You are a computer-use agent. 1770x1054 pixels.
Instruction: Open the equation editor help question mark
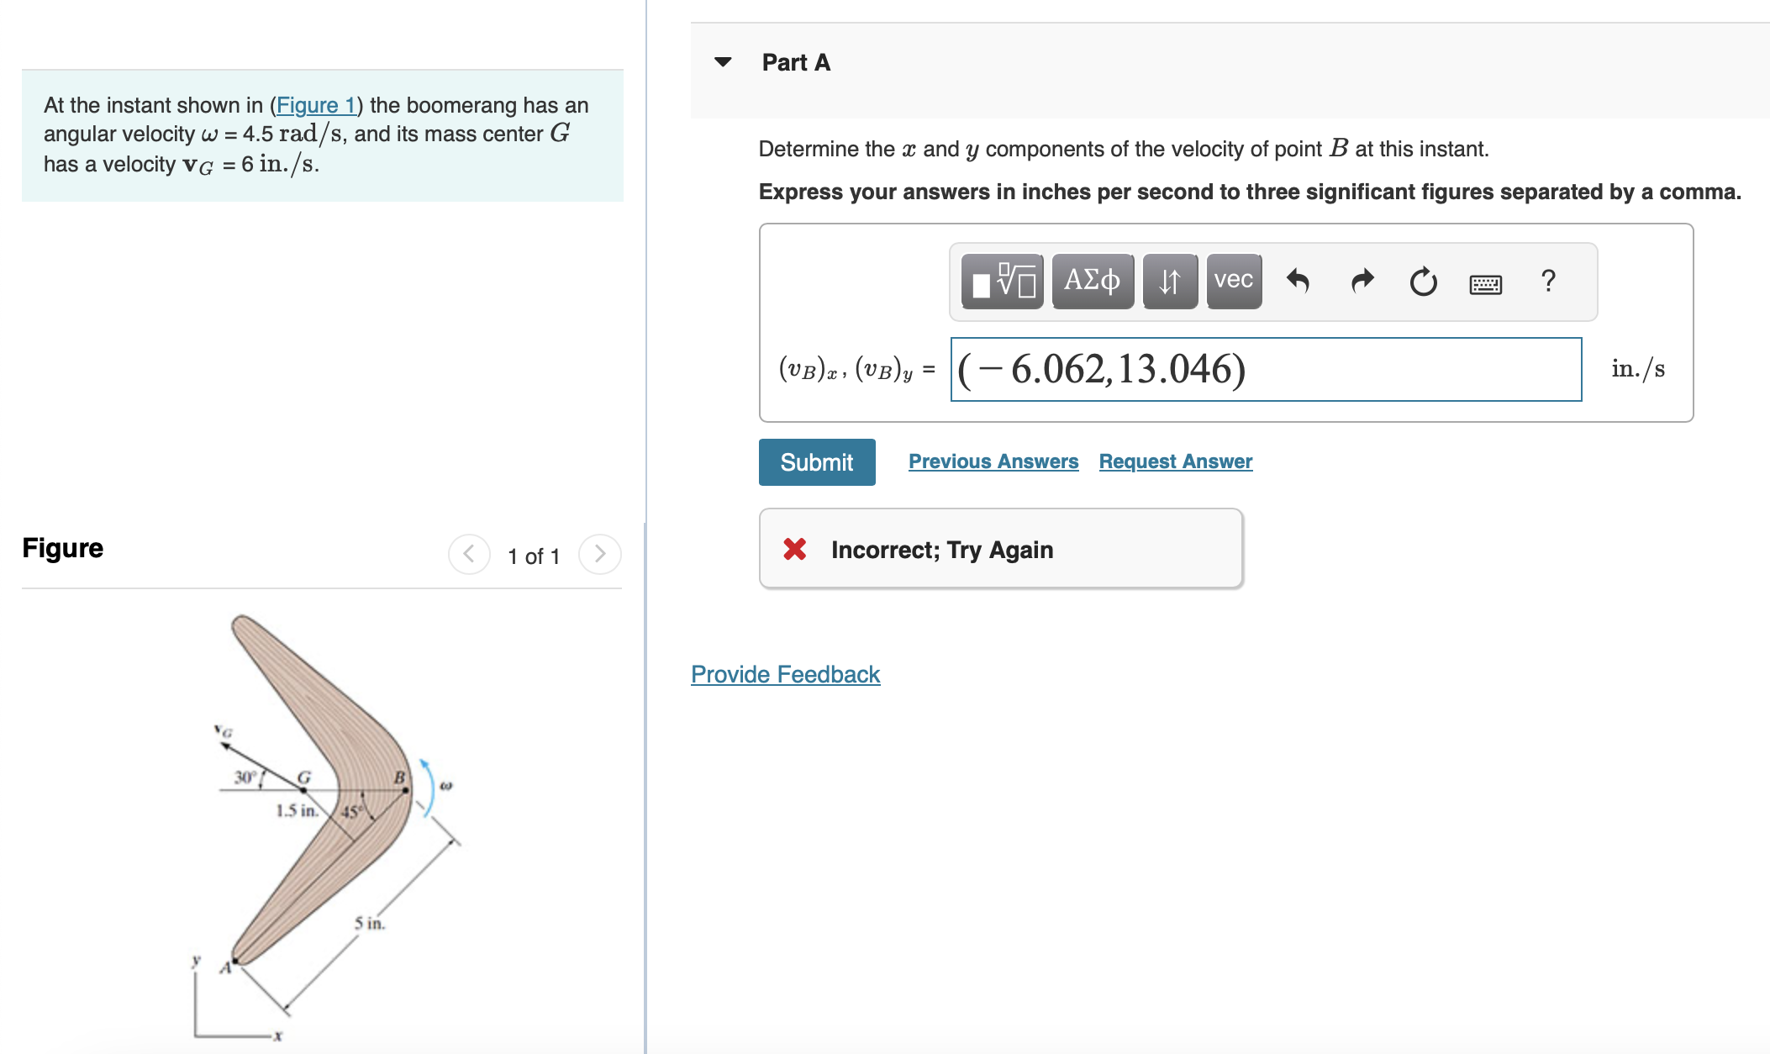pos(1548,282)
